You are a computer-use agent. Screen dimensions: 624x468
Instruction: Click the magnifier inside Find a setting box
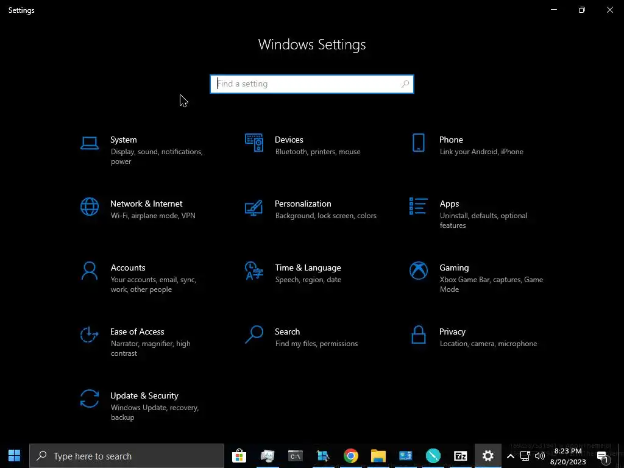click(x=405, y=84)
